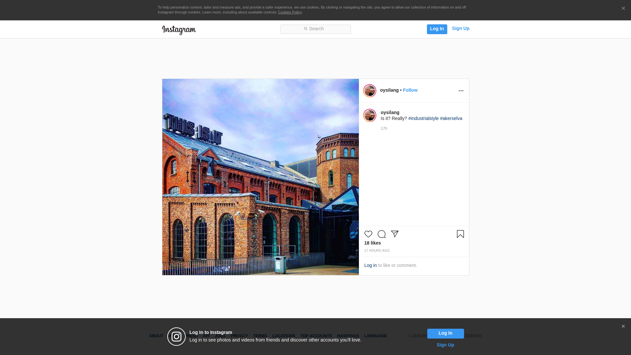Click the brick building post photo
631x355 pixels.
[x=260, y=177]
